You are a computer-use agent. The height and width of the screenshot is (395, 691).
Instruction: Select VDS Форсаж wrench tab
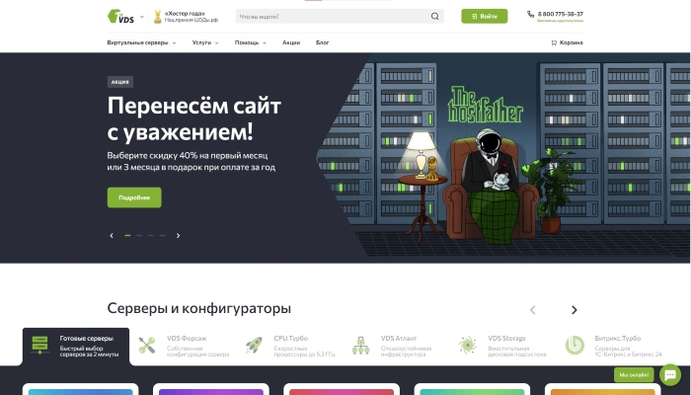point(185,346)
